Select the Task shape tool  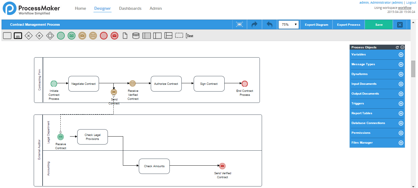click(7, 36)
